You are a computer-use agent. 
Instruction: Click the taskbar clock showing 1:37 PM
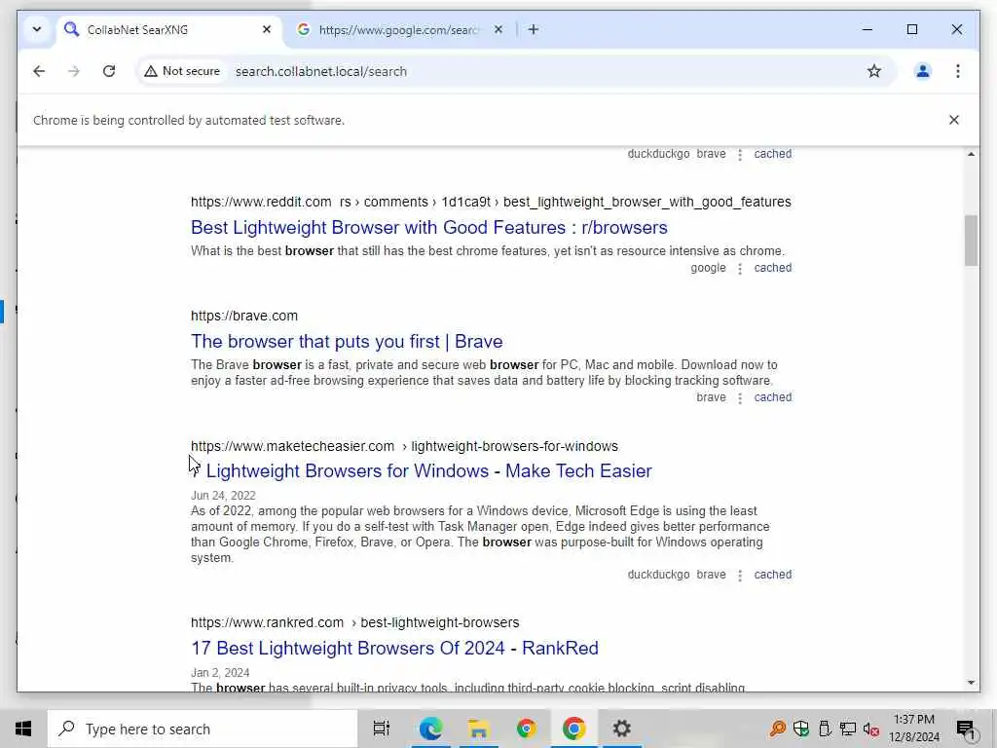point(913,729)
